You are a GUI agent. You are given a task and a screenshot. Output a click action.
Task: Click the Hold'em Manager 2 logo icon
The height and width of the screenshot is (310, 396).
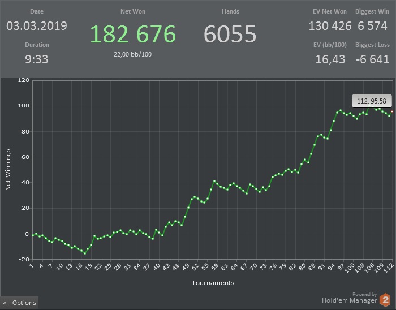point(385,300)
